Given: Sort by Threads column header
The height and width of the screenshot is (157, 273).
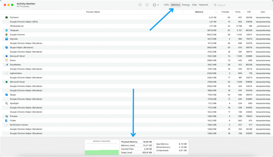Looking at the screenshot, I should [225, 12].
